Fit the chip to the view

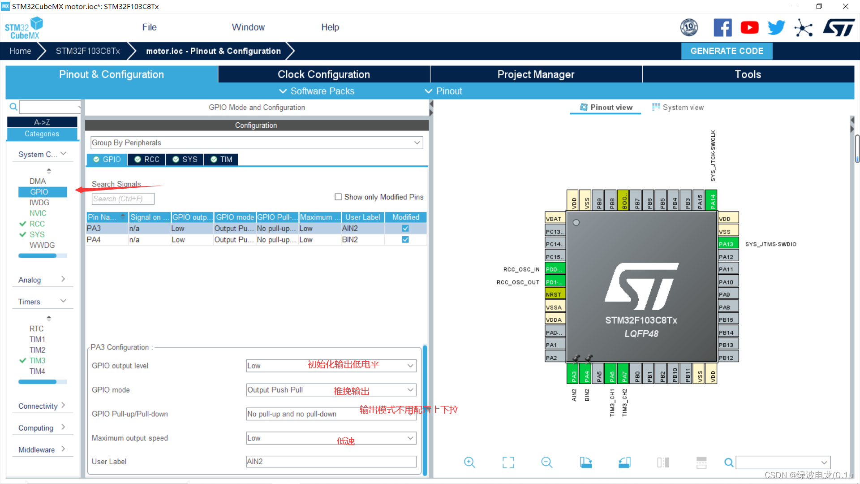coord(508,462)
